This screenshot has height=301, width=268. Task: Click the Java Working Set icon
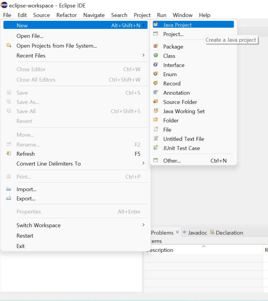pyautogui.click(x=156, y=110)
